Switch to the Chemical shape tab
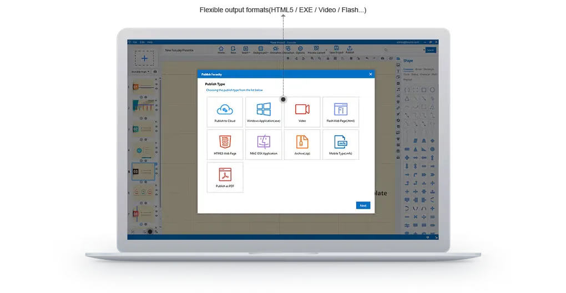Screen dimensions: 566x293 [x=425, y=74]
